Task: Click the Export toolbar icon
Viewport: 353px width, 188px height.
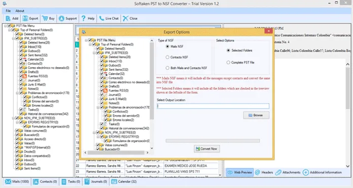Action: pyautogui.click(x=25, y=18)
